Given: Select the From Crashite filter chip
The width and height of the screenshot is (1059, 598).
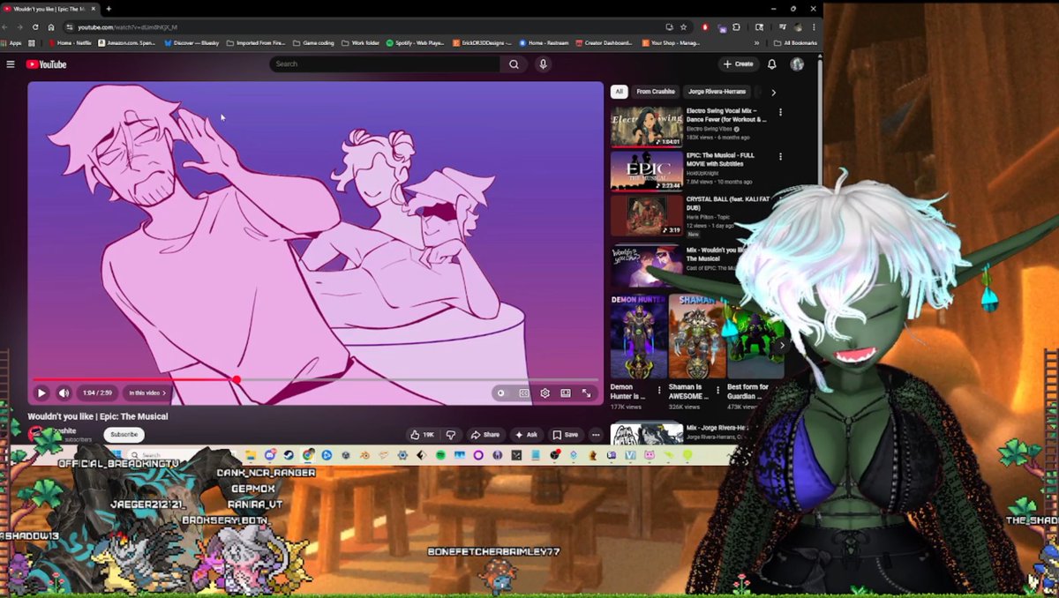Looking at the screenshot, I should point(656,92).
